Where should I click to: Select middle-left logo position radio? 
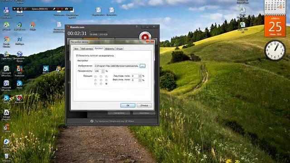click(96, 80)
